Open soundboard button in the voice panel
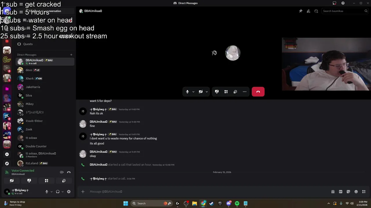 [64, 181]
